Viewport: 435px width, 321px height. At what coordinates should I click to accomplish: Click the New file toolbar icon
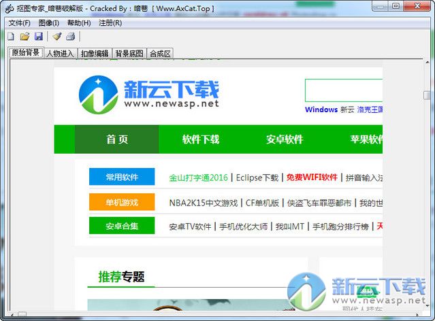[11, 36]
